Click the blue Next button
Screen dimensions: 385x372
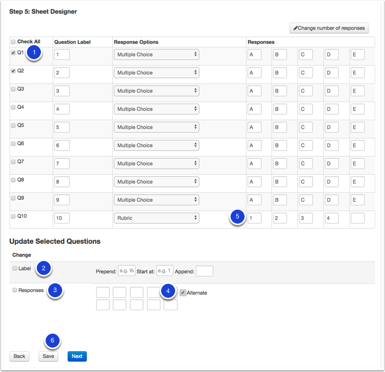[77, 356]
